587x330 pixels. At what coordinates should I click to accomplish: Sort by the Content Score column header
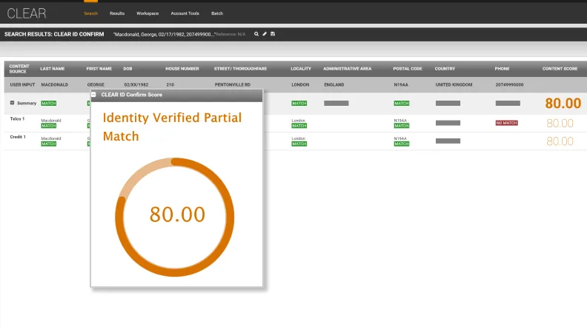click(x=560, y=69)
